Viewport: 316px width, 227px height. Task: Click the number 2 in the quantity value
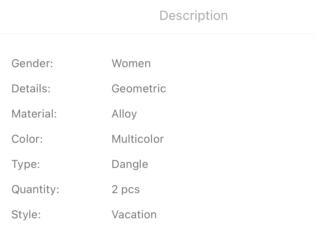[115, 189]
